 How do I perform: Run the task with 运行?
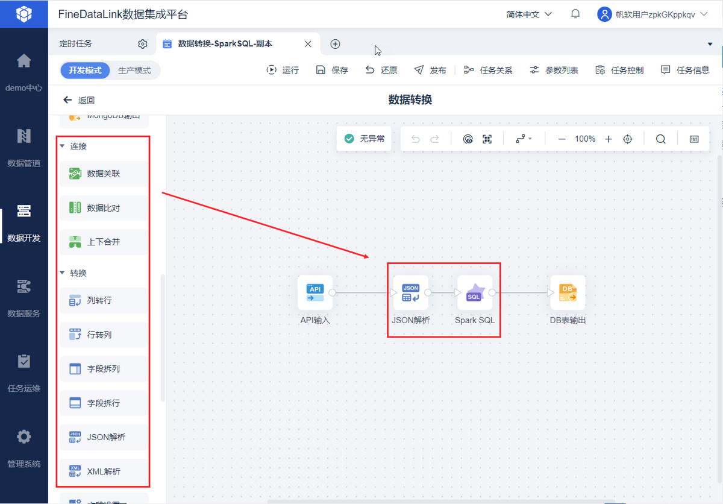tap(283, 71)
